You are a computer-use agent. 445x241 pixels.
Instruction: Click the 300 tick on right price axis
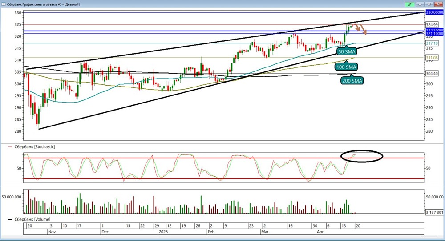tap(429, 84)
